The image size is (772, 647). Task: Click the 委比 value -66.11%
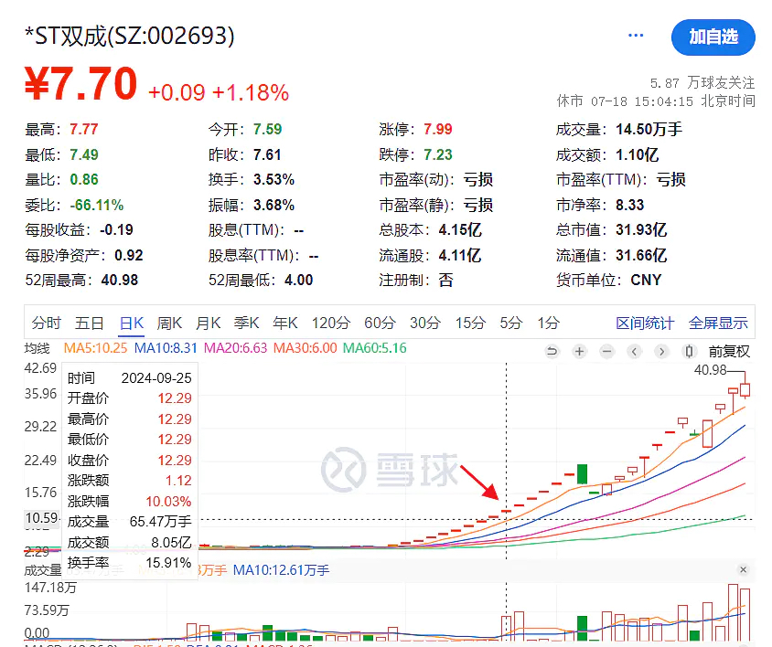tap(97, 205)
